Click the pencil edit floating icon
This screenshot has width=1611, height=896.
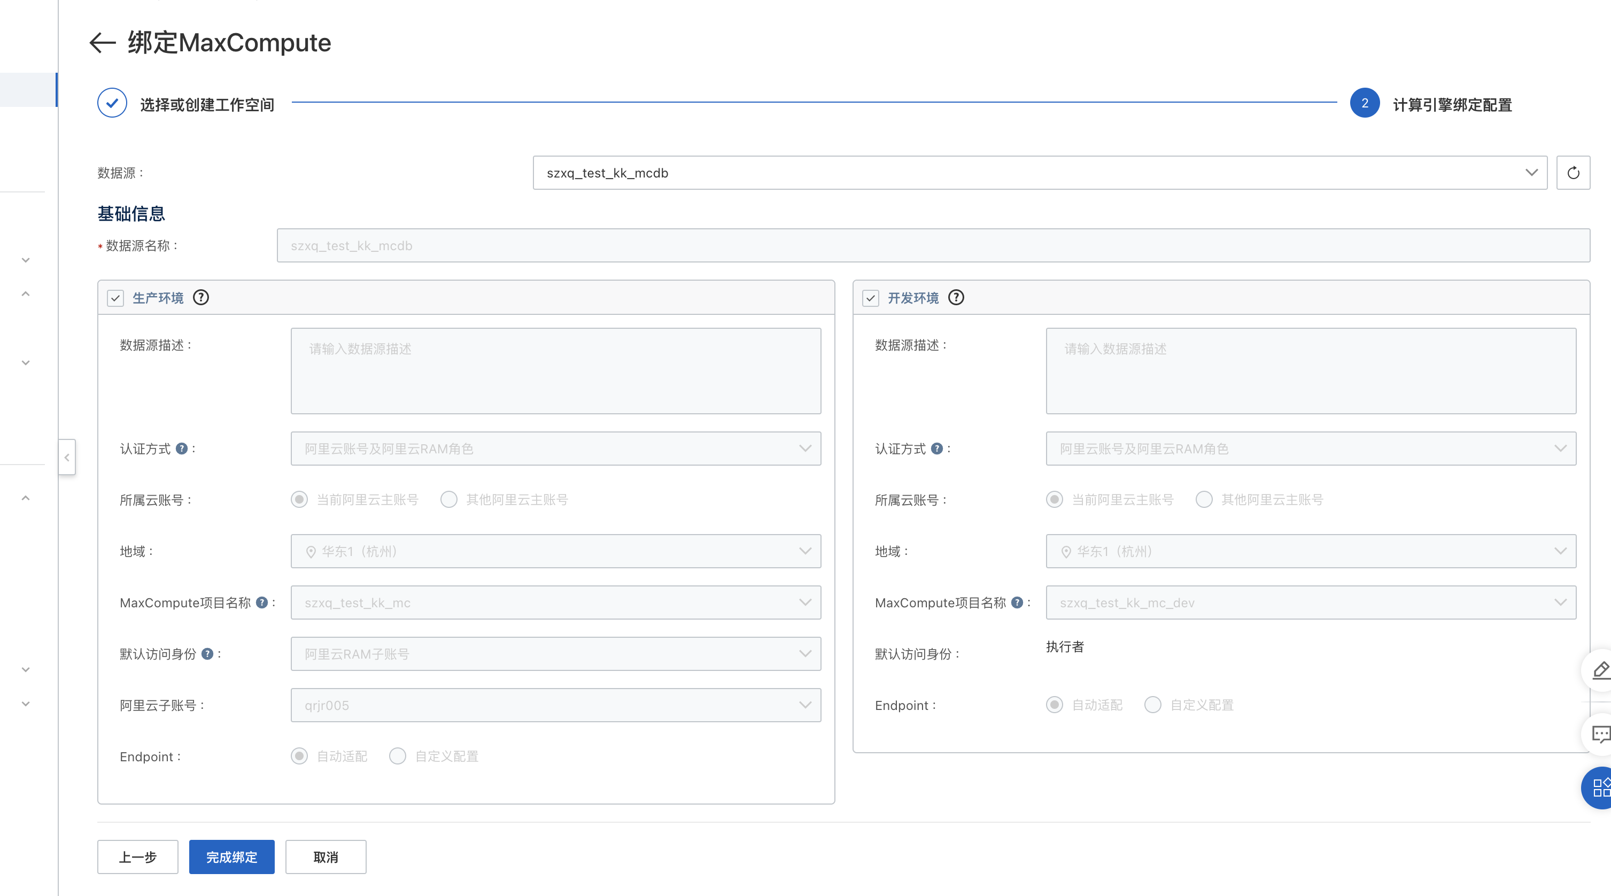(1600, 670)
